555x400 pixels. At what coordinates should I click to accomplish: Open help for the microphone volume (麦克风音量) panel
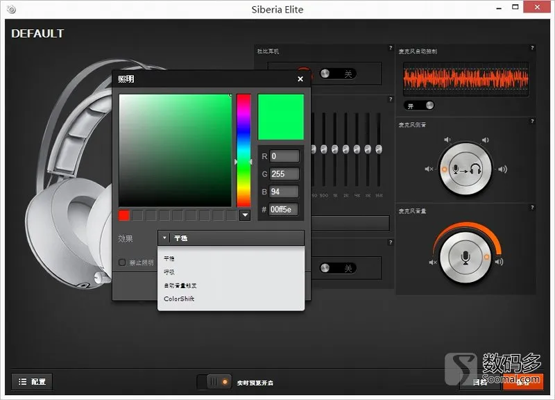[532, 207]
